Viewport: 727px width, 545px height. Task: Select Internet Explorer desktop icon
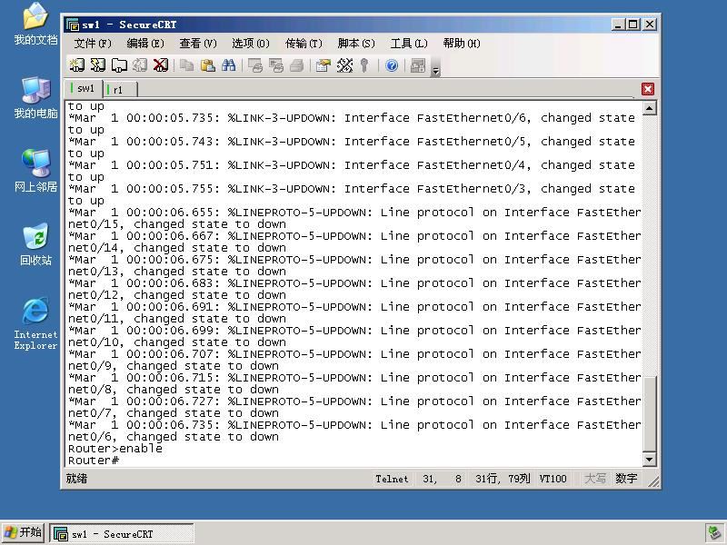tap(35, 323)
